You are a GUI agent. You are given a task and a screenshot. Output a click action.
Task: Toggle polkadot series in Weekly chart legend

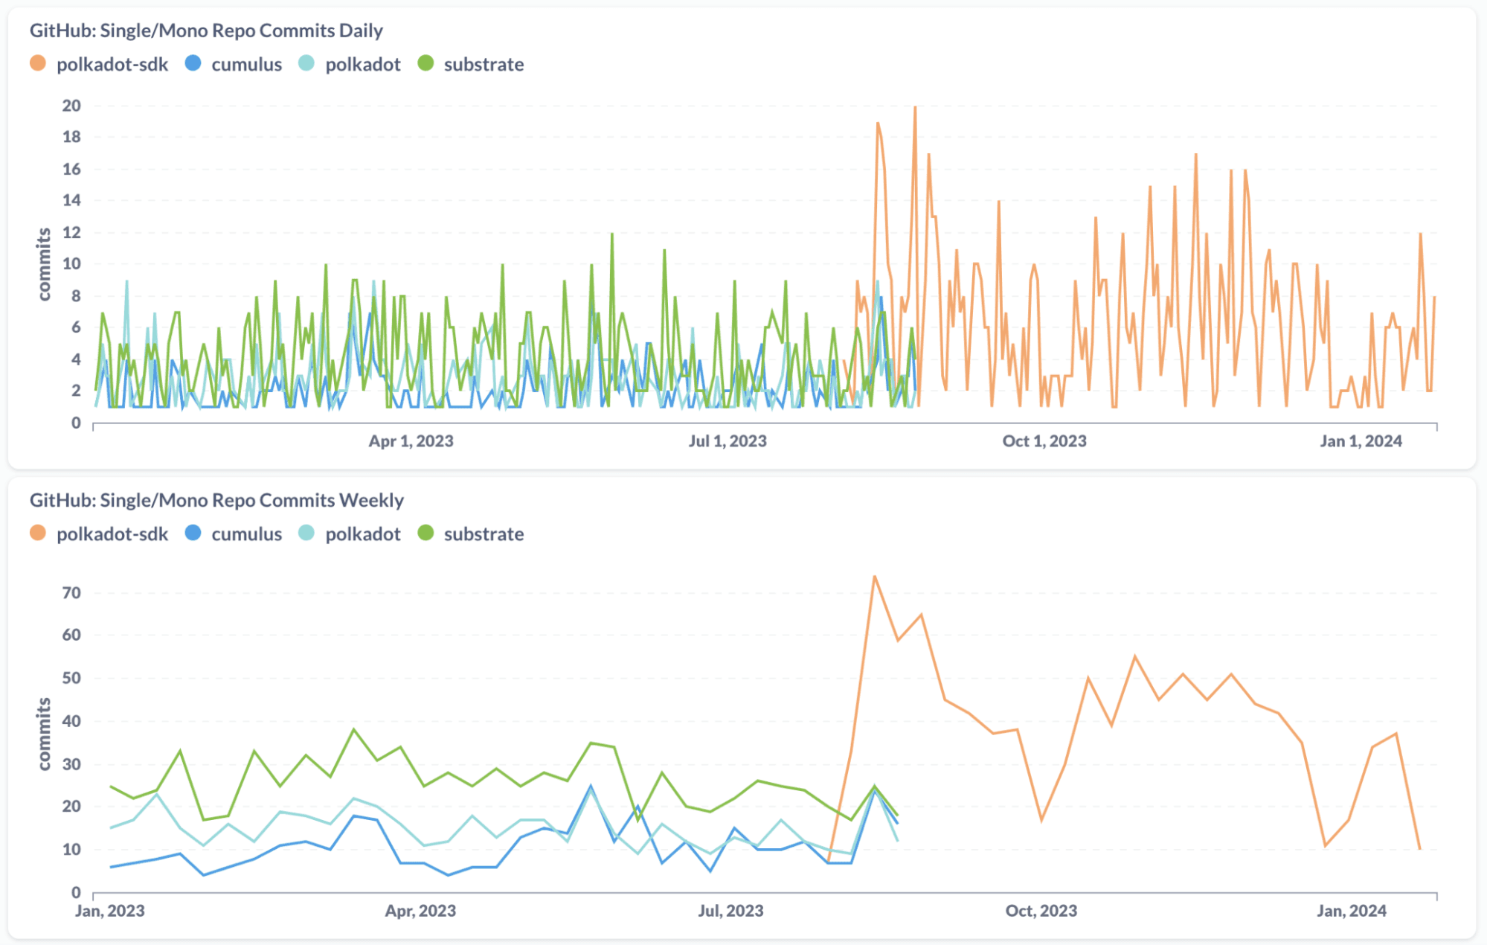(x=306, y=533)
